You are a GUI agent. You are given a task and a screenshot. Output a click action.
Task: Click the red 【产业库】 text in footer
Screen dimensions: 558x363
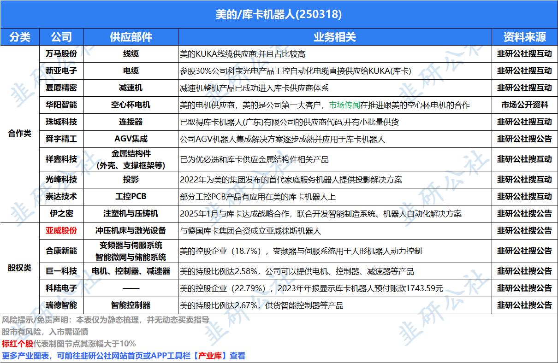pos(210,356)
